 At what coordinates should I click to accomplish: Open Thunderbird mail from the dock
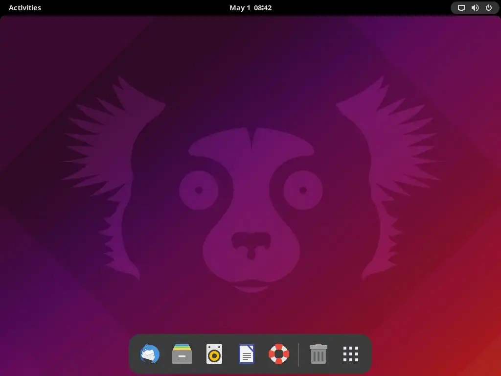pyautogui.click(x=150, y=353)
